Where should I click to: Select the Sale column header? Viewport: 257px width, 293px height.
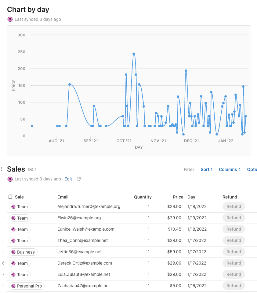(x=19, y=197)
